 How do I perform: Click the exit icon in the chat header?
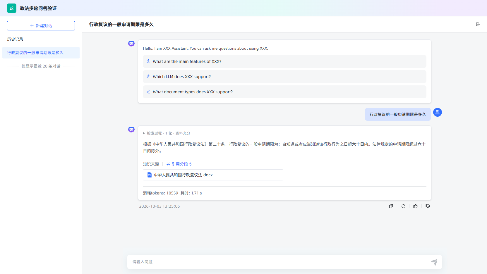tap(478, 24)
